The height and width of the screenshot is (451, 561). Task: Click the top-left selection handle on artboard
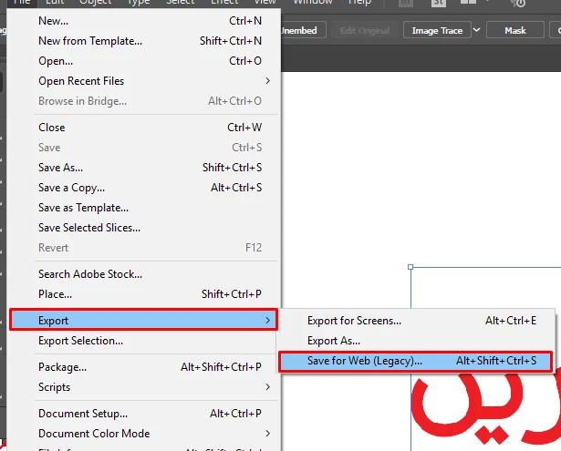tap(410, 267)
